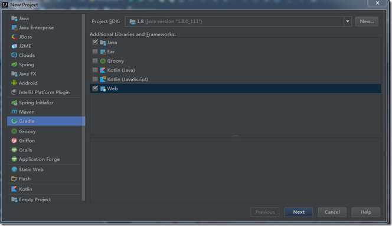The image size is (392, 226).
Task: Click the JBoss icon
Action: pyautogui.click(x=14, y=37)
